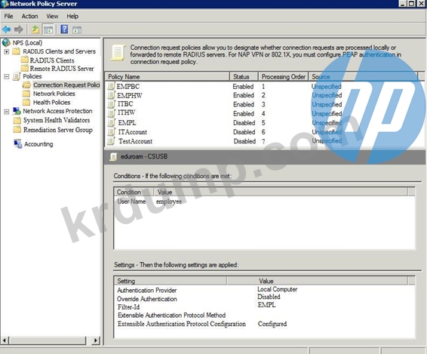Viewport: 427px width, 354px height.
Task: Select Connection Request Policies in tree
Action: point(66,85)
